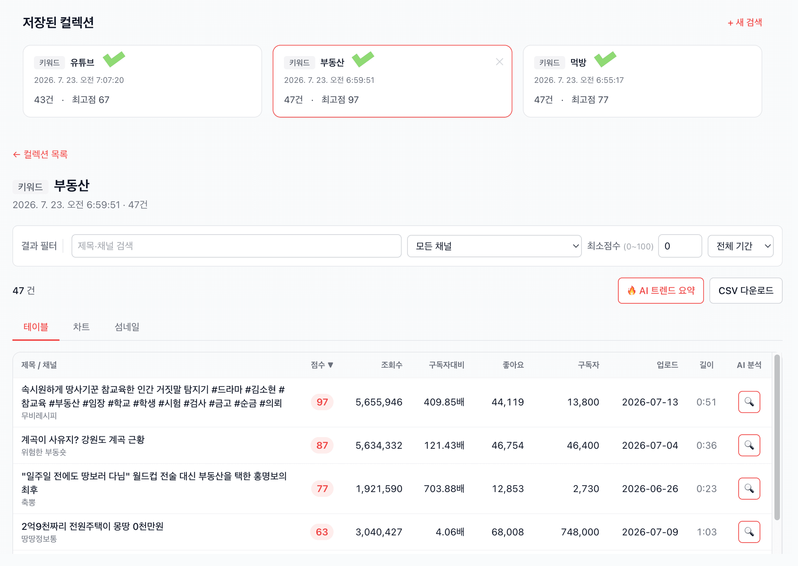Image resolution: width=798 pixels, height=566 pixels.
Task: Click the score badge 87
Action: [x=322, y=445]
